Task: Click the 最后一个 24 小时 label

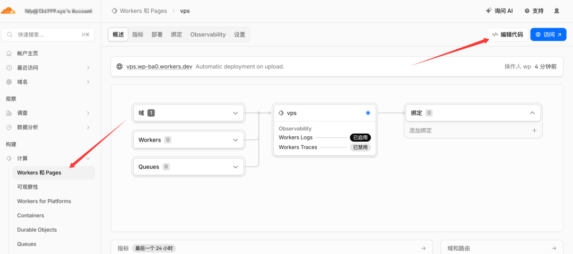Action: coord(154,248)
